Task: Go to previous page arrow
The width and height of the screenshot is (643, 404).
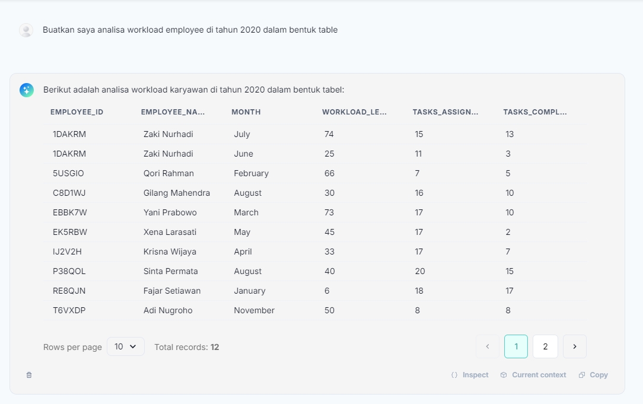Action: point(488,346)
